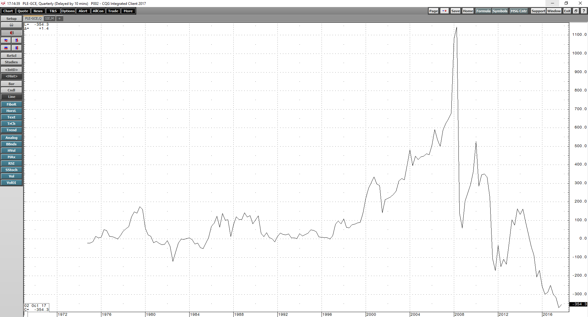The width and height of the screenshot is (588, 317).
Task: Click the Page button
Action: [433, 11]
